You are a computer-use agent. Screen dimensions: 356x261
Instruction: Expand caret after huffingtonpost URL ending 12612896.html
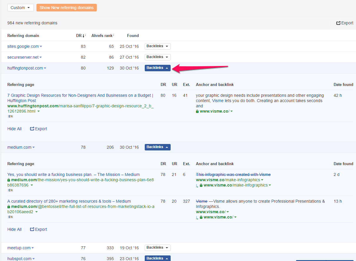[x=39, y=111]
